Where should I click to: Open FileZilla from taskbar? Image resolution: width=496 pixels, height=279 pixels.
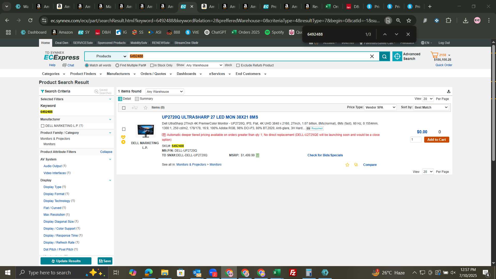[x=293, y=273]
